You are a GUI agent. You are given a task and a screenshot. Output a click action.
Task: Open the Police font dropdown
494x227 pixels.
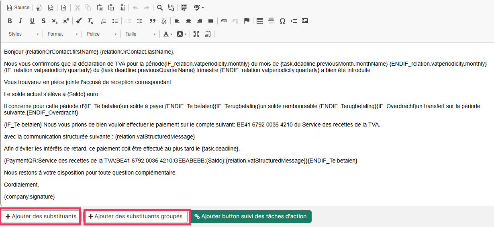pos(102,34)
